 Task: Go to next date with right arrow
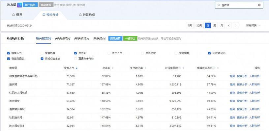[x=236, y=26]
